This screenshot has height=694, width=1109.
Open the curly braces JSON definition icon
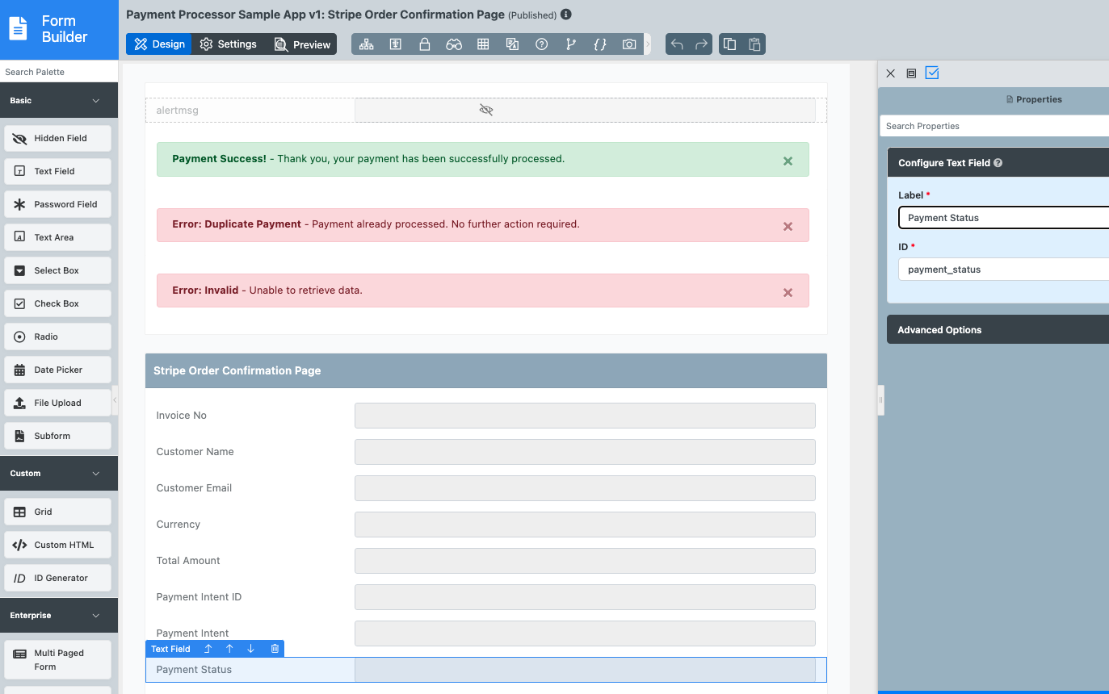coord(600,44)
